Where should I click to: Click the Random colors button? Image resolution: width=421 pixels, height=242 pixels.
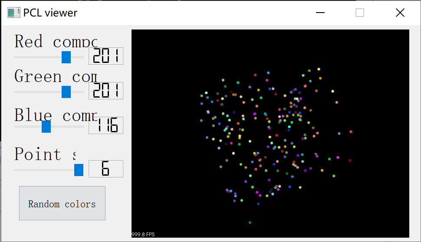pos(62,203)
